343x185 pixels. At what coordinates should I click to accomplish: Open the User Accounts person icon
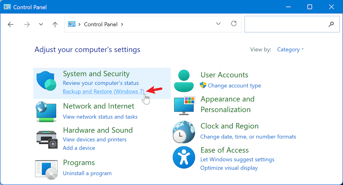(x=184, y=81)
